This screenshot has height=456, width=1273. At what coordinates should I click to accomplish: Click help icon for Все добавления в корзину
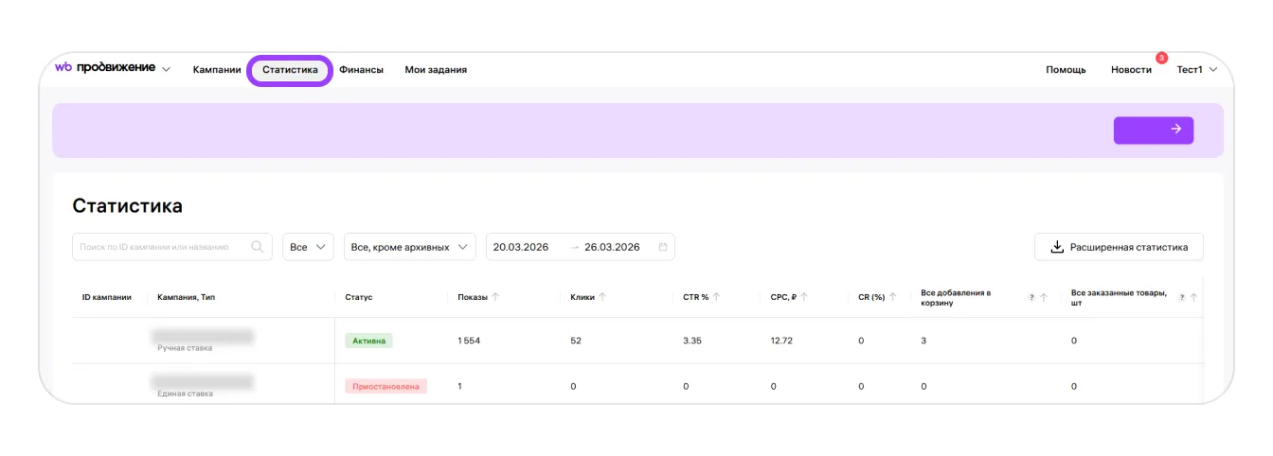[x=1031, y=297]
